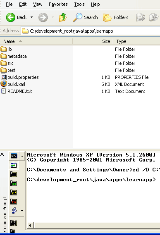Image resolution: width=160 pixels, height=235 pixels.
Task: Click the plain black console icon
Action: (14, 174)
